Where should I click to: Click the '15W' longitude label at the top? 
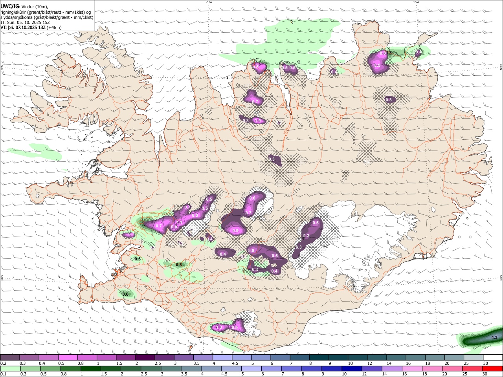416,2
